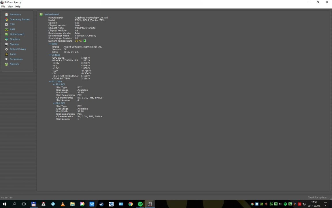Screen dimensions: 332x208
Task: Show the Network section
Action: pyautogui.click(x=14, y=64)
